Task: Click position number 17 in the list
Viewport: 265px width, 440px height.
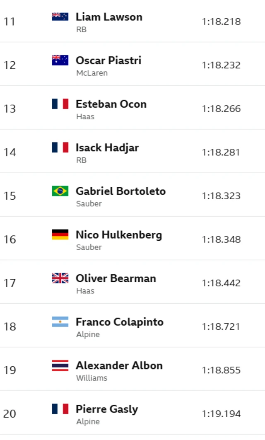Action: tap(10, 283)
